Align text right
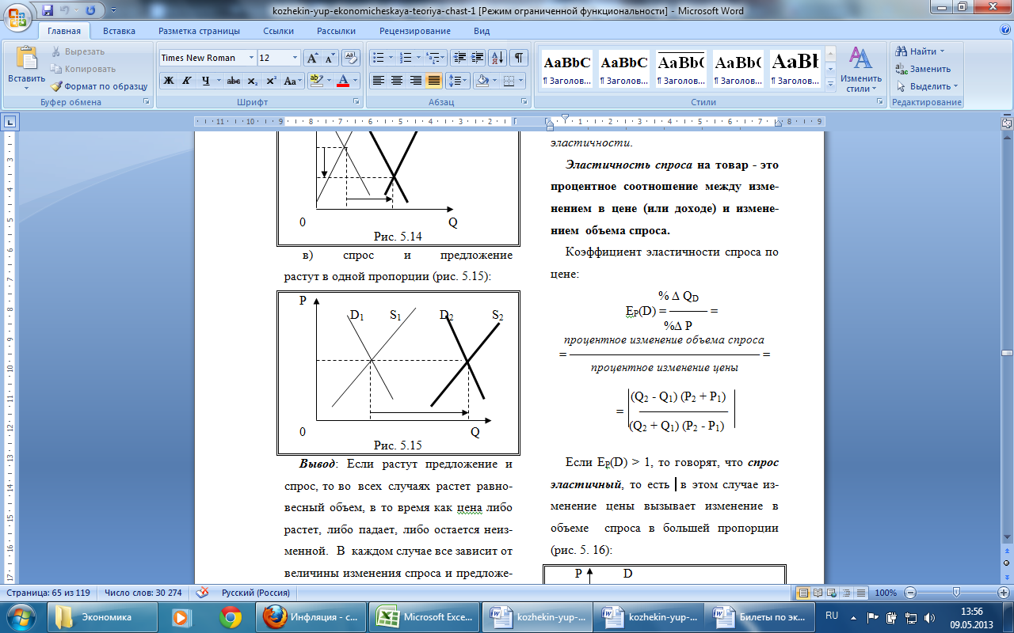Image resolution: width=1014 pixels, height=633 pixels. (x=416, y=81)
